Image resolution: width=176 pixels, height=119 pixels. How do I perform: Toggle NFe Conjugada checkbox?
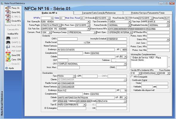pos(132,77)
